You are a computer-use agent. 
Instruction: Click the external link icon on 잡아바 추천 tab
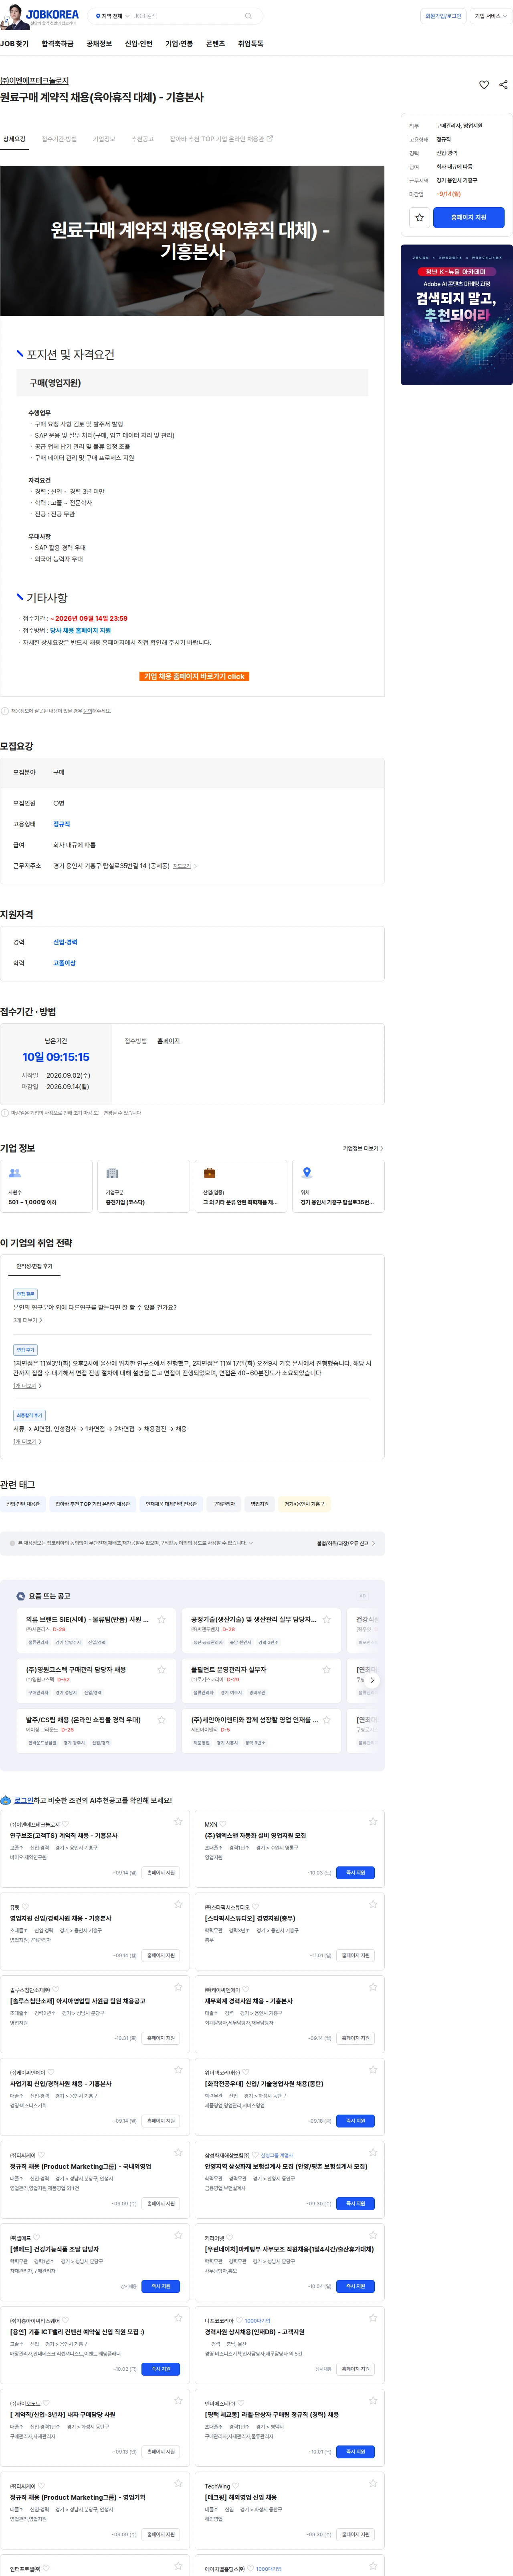point(269,139)
